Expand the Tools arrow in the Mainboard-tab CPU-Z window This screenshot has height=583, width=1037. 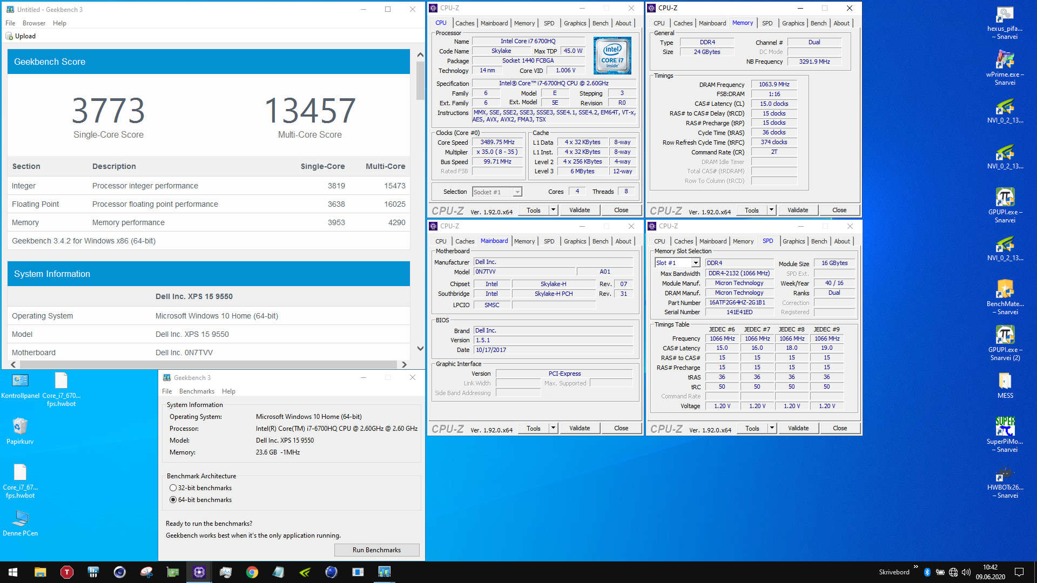(554, 428)
